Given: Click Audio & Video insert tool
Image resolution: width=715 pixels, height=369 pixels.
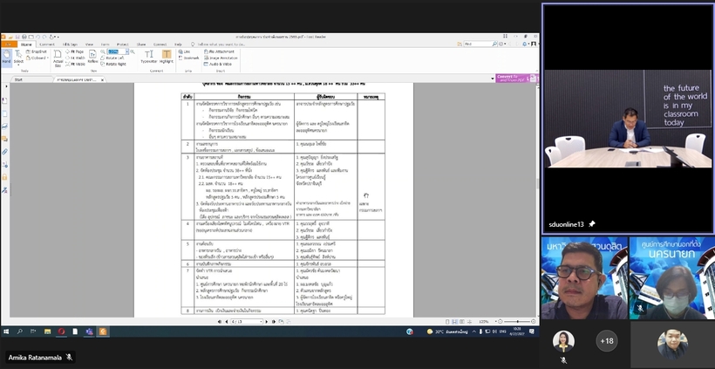Looking at the screenshot, I should [x=218, y=64].
